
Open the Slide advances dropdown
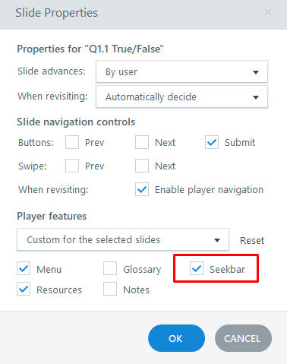(181, 71)
